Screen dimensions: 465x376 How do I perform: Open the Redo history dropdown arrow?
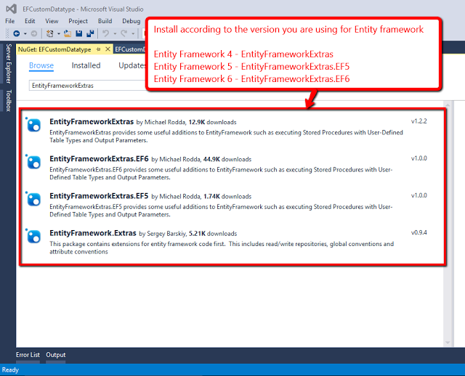click(x=133, y=34)
